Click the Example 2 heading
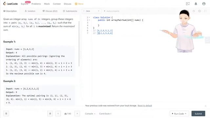This screenshot has width=210, height=118. pos(10,81)
